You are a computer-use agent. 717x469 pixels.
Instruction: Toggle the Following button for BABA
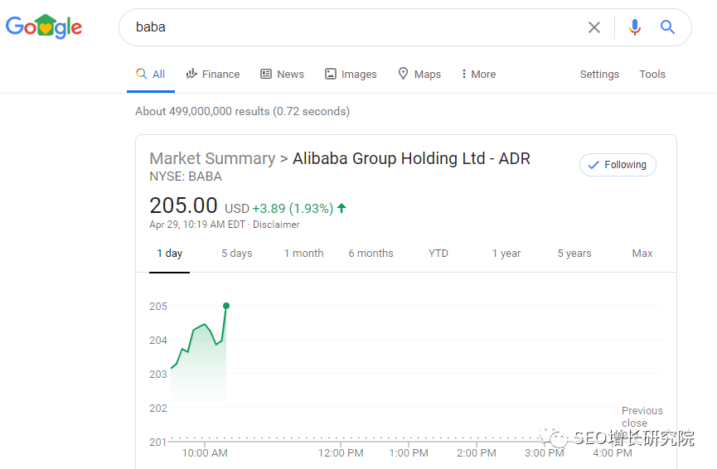pos(618,165)
